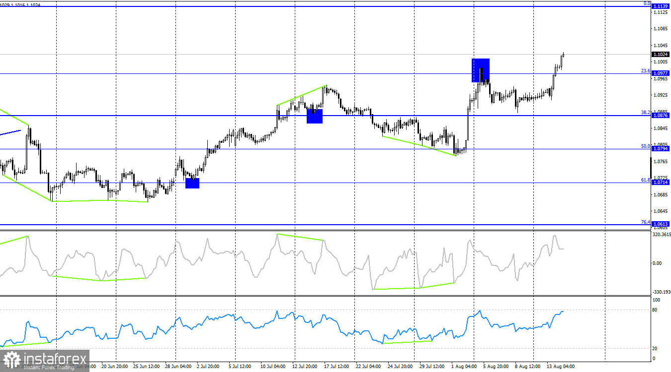Image resolution: width=671 pixels, height=372 pixels.
Task: Click the 1.0645 axis price value
Action: (x=660, y=211)
